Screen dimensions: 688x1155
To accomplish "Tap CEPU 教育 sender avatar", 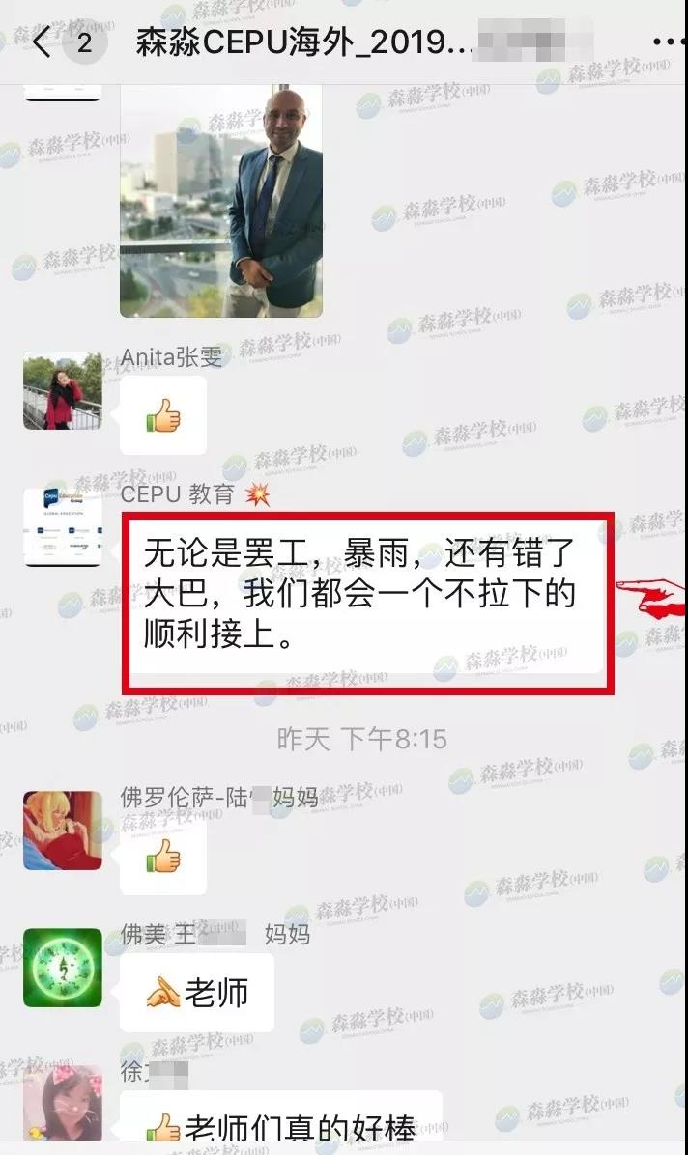I will click(63, 526).
